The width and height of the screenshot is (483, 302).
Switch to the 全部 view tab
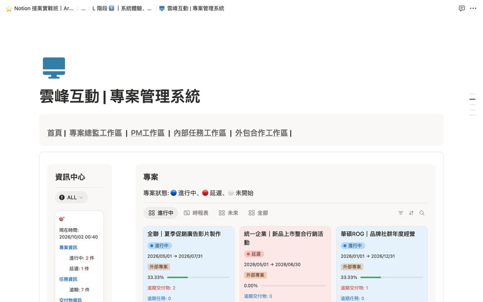tap(258, 213)
